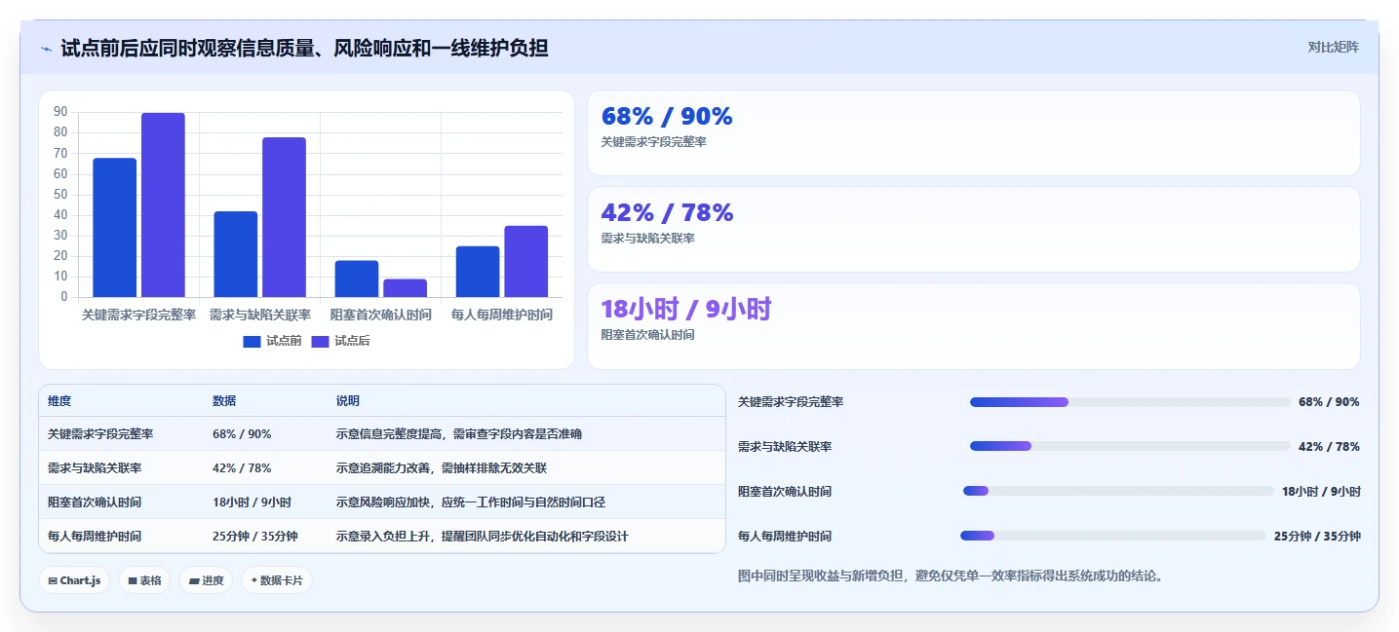
Task: Click 试点前 bar for 关键需求字段完整率
Action: [115, 228]
